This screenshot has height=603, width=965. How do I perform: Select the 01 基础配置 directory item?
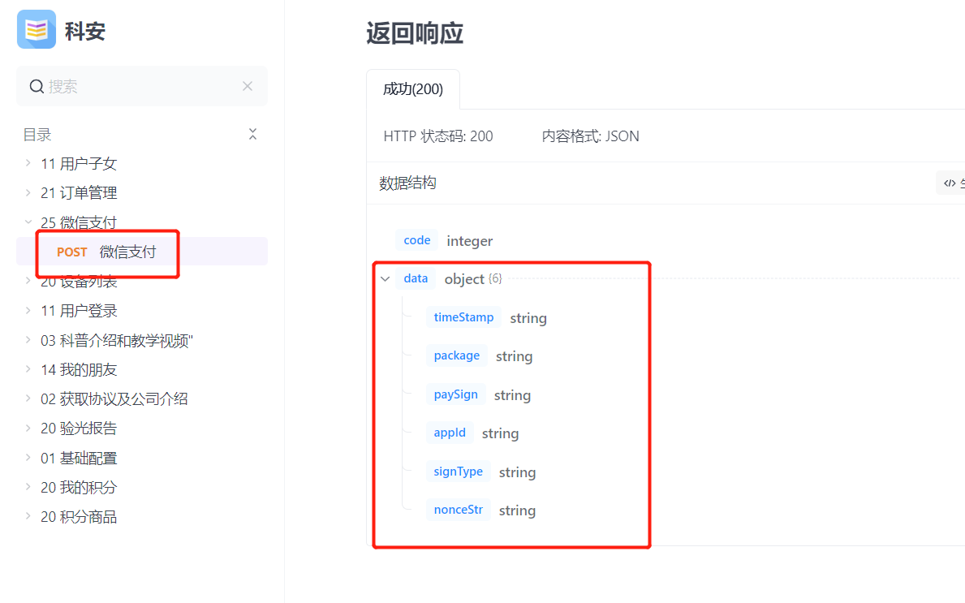pyautogui.click(x=79, y=459)
